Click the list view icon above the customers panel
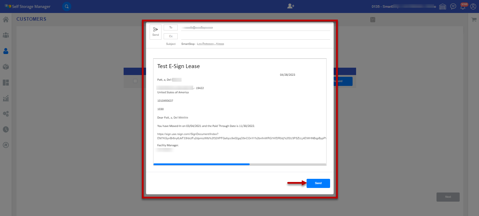479x216 pixels. tap(373, 20)
